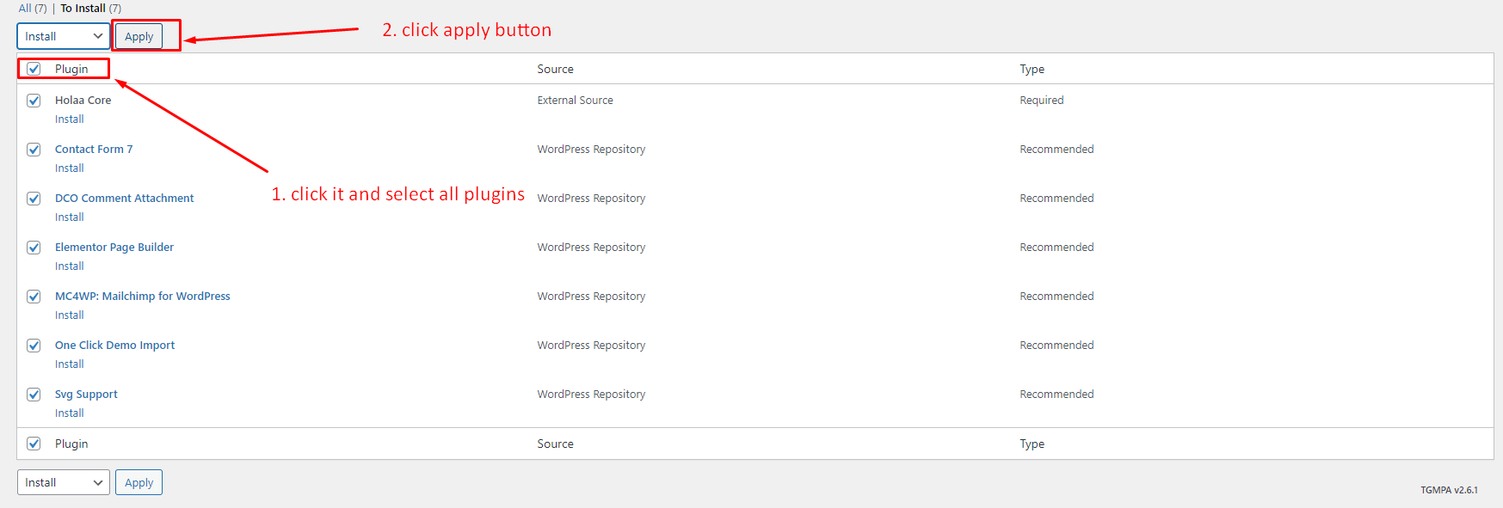Click the top Apply button
Image resolution: width=1503 pixels, height=508 pixels.
tap(139, 36)
